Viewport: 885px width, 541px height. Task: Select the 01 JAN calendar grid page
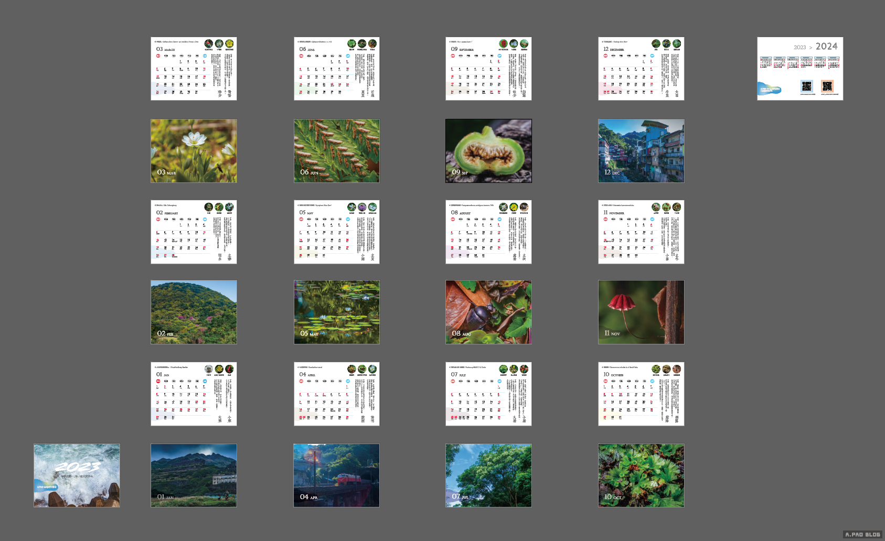[x=194, y=394]
